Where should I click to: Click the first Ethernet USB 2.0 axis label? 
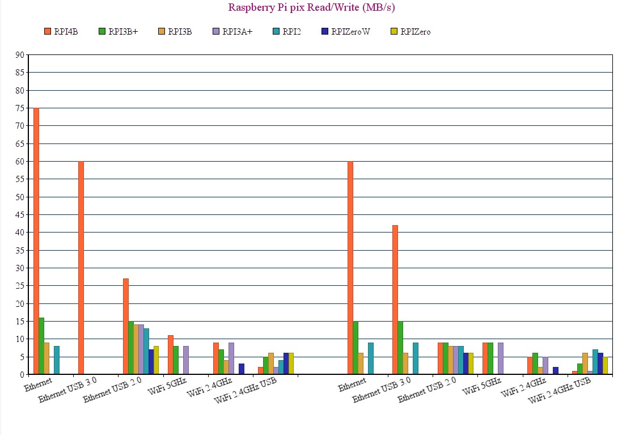(x=112, y=390)
